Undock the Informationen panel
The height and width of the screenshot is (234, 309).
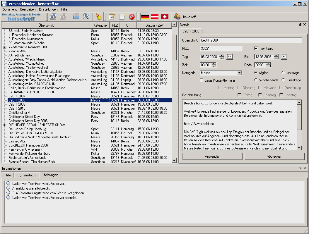[300, 168]
